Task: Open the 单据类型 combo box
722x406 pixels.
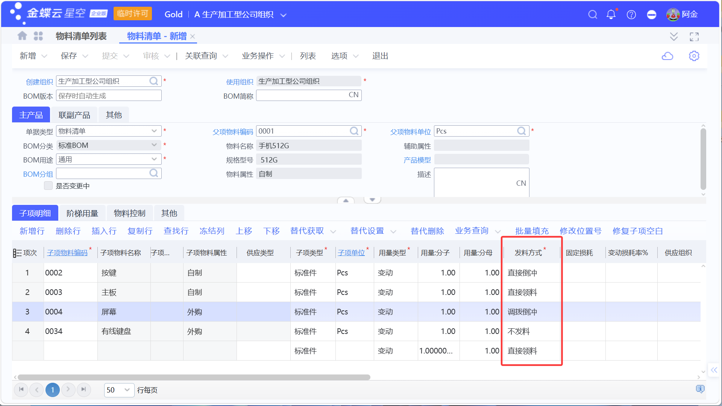Action: coord(109,131)
